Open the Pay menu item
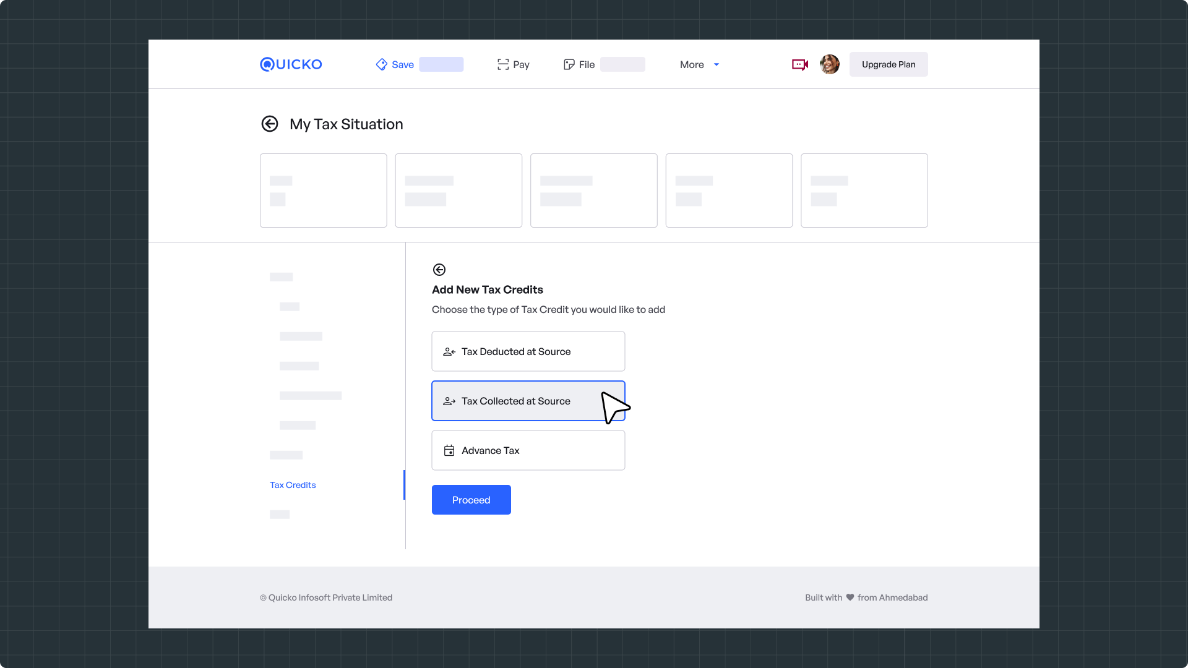Screen dimensions: 1188x668 521,64
